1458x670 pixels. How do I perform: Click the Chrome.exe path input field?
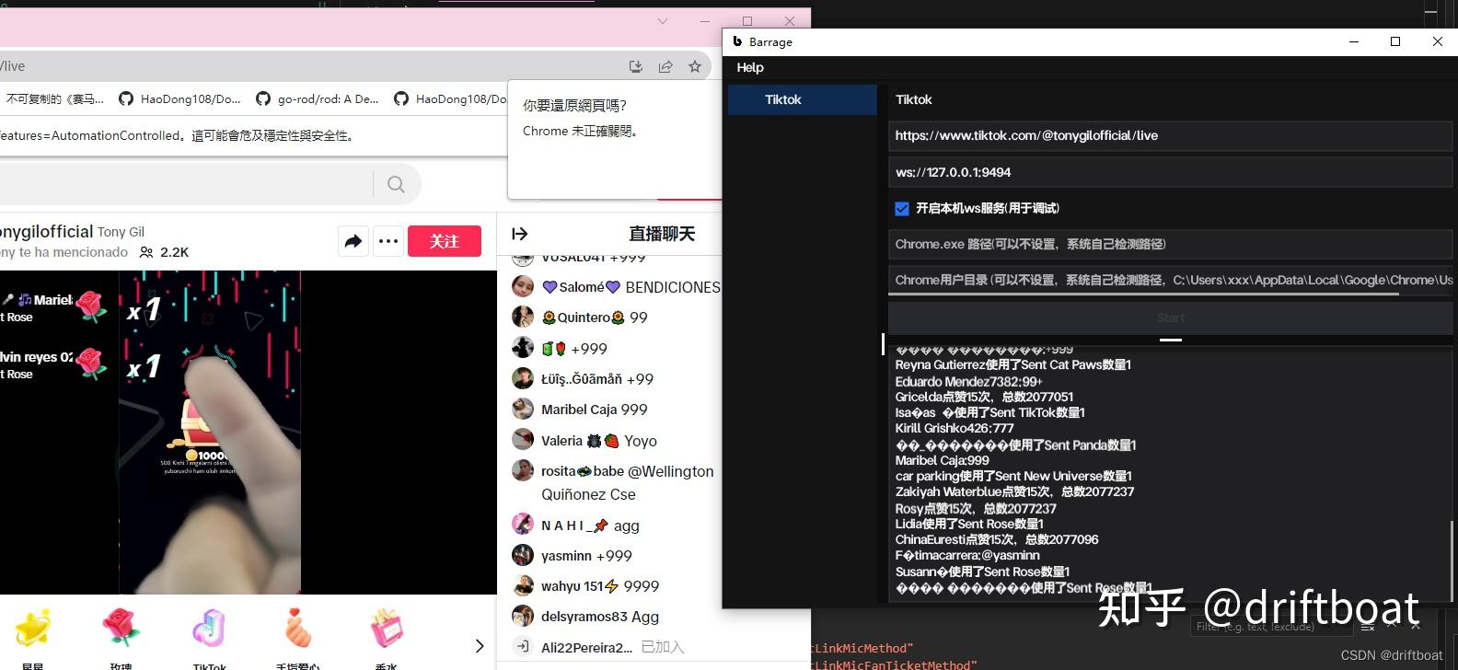pos(1170,244)
